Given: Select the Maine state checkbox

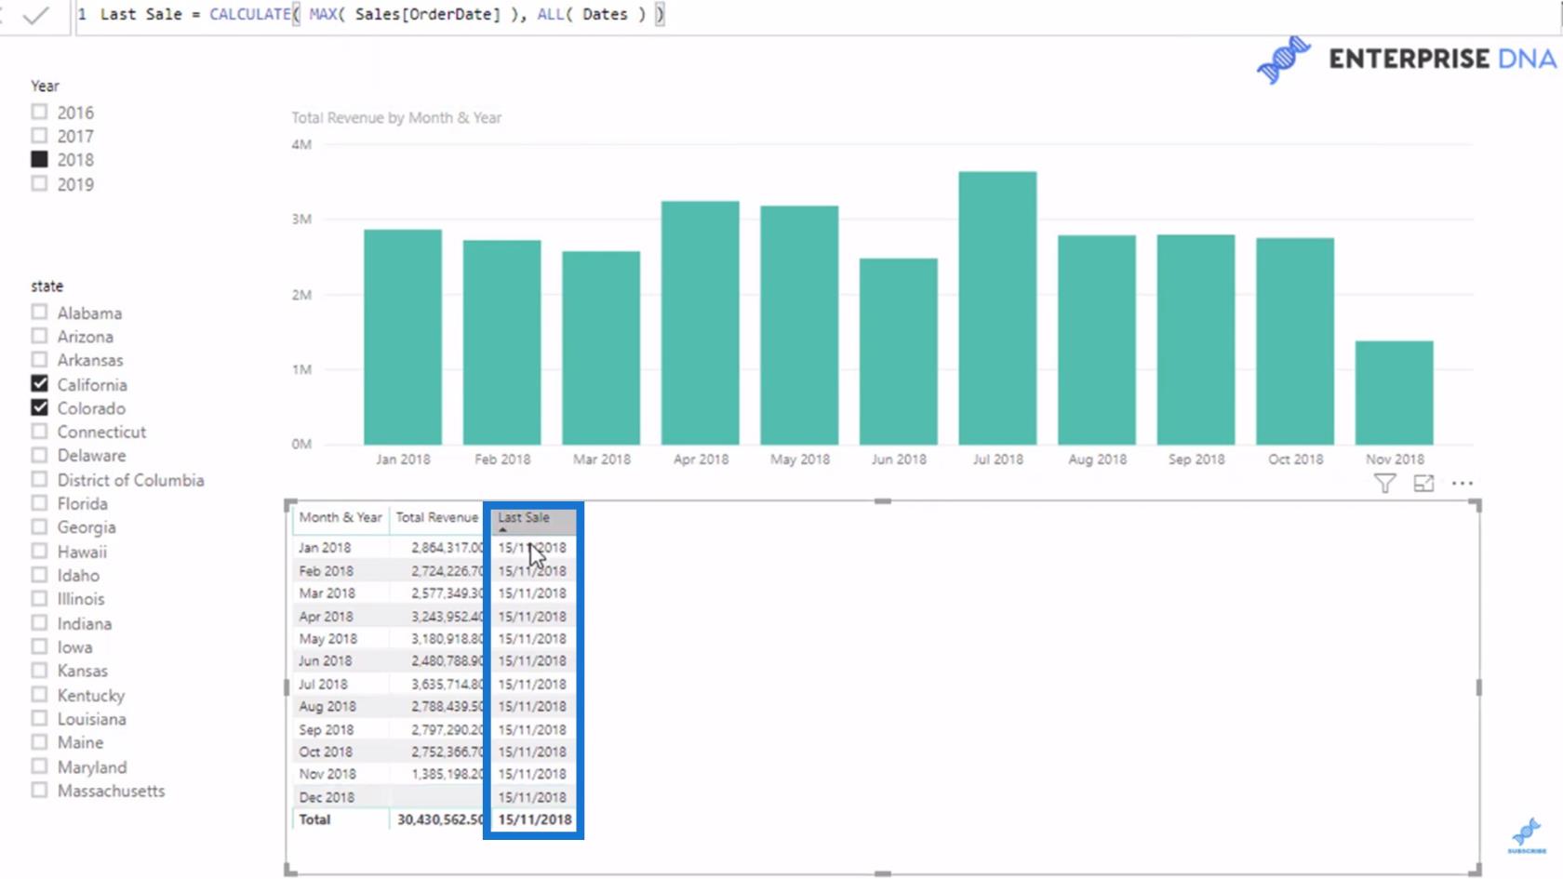Looking at the screenshot, I should [x=39, y=741].
